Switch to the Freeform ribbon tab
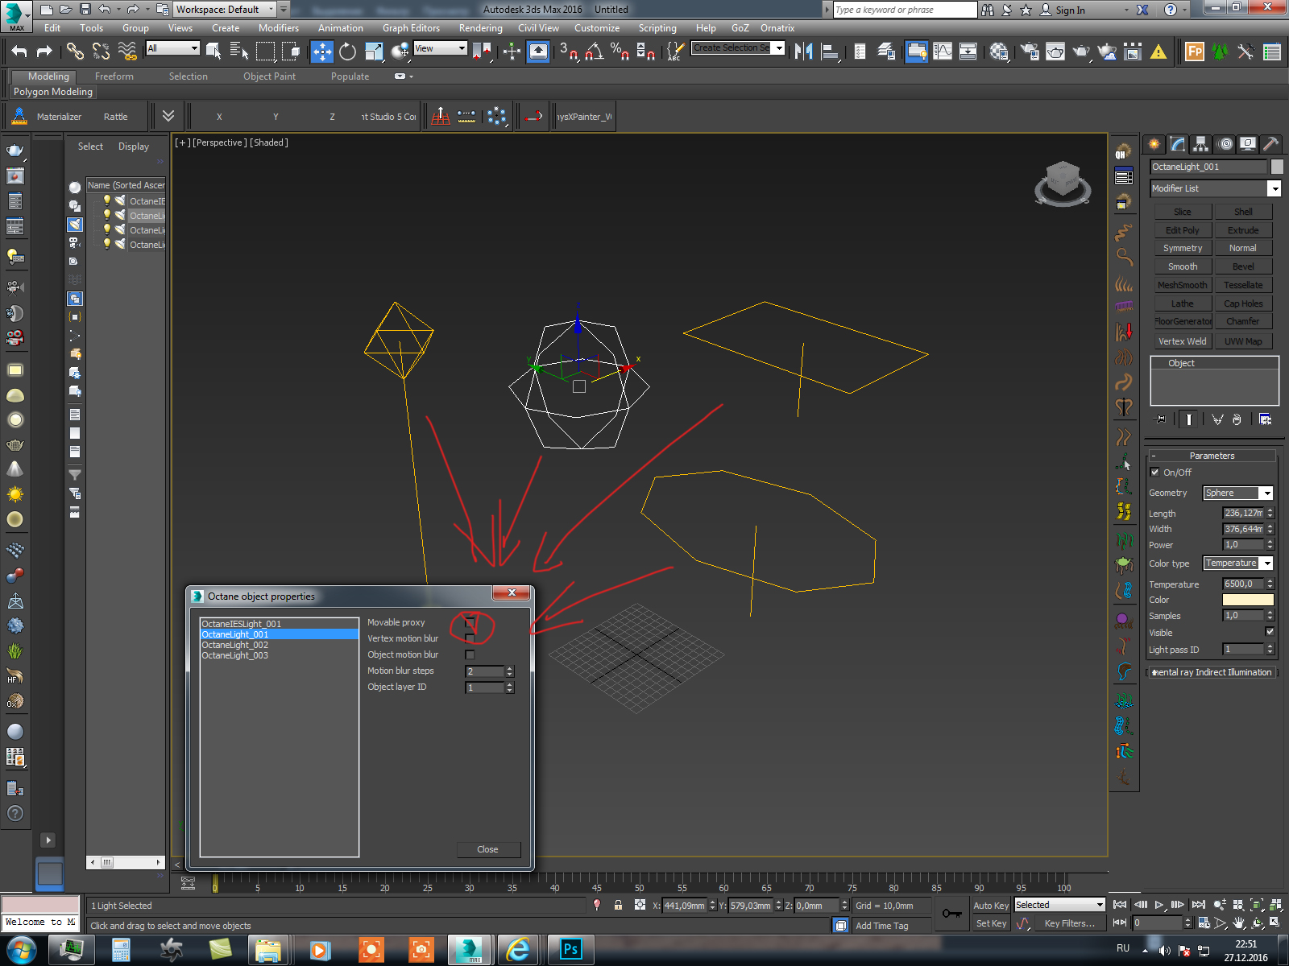 114,76
